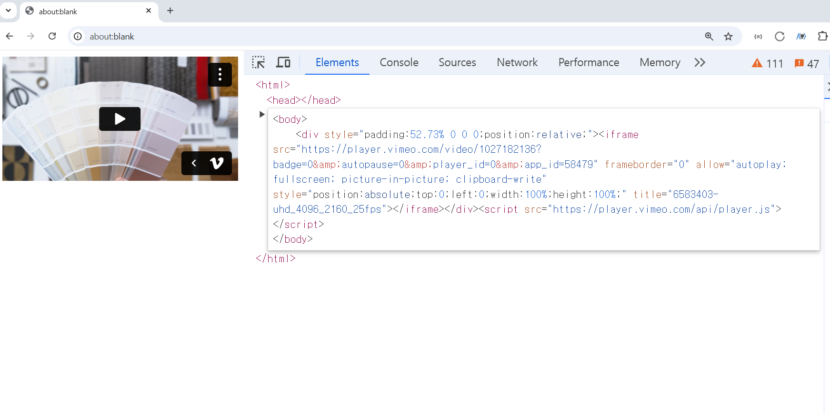Go back in the browser
The width and height of the screenshot is (830, 414).
(x=10, y=36)
